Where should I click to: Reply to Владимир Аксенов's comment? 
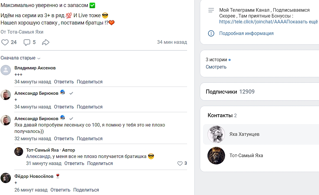tap(64, 82)
